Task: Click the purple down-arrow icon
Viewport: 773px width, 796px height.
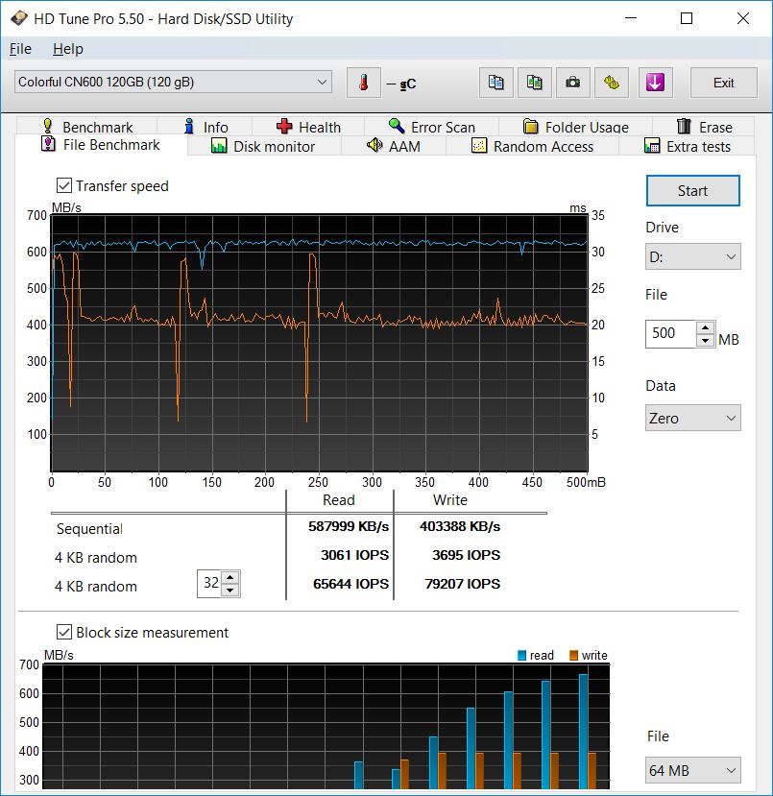Action: (657, 83)
